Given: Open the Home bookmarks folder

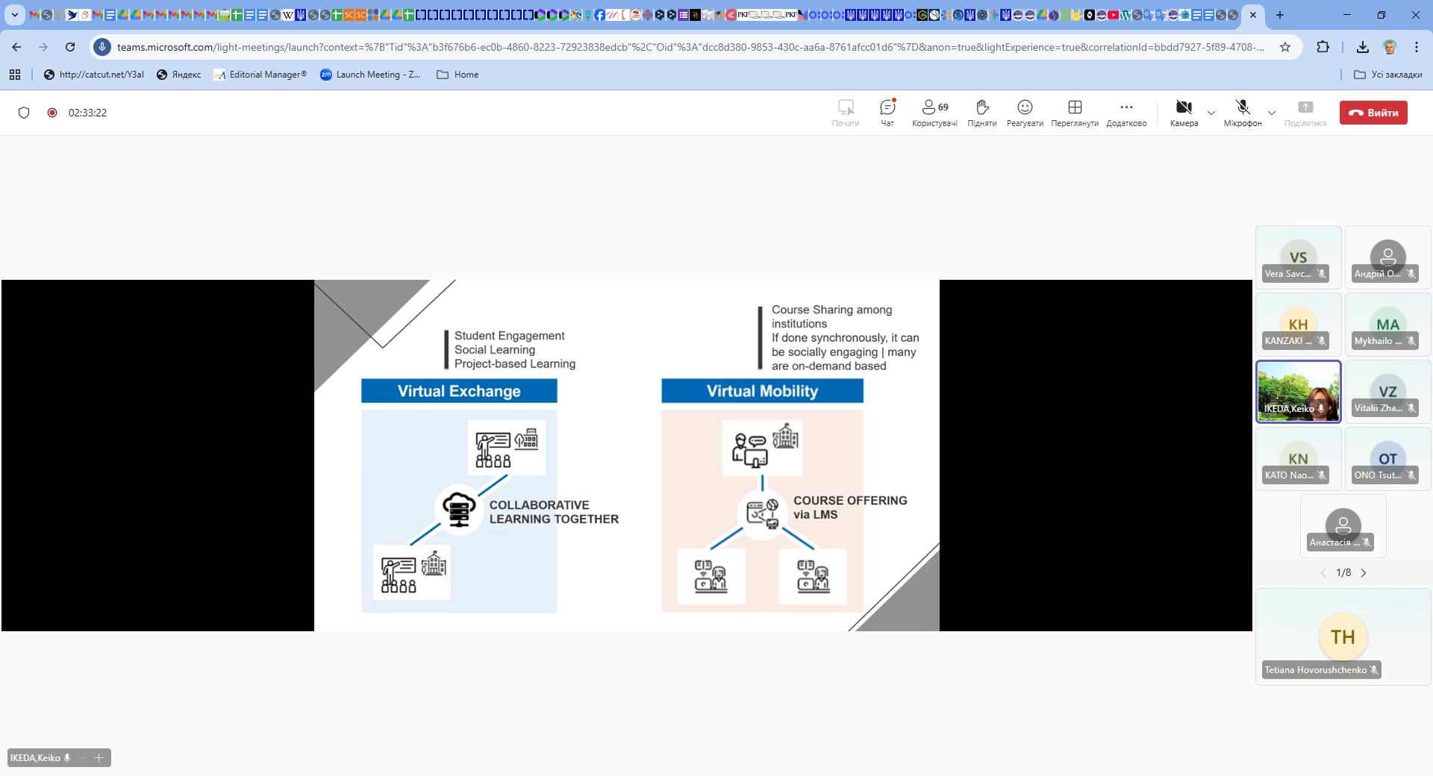Looking at the screenshot, I should coord(458,75).
